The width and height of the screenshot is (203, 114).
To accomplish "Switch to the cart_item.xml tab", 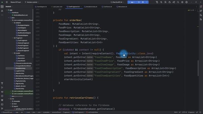I will point(57,7).
